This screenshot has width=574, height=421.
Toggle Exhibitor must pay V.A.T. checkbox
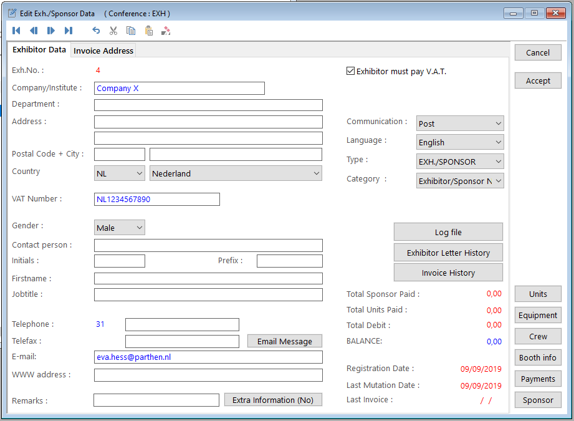coord(351,71)
